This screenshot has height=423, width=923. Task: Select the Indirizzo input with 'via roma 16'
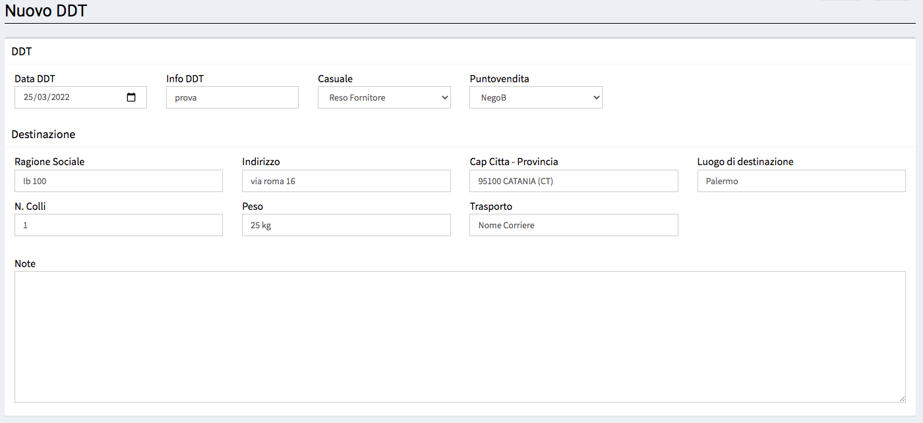346,181
